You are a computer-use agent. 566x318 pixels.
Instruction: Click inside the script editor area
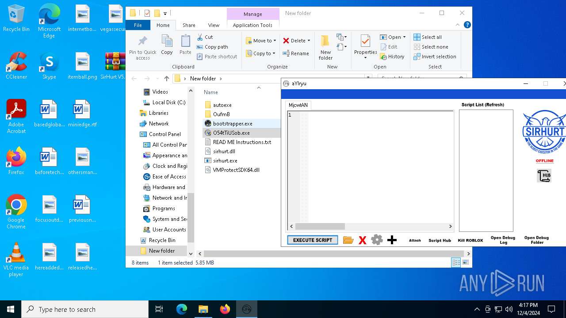380,167
